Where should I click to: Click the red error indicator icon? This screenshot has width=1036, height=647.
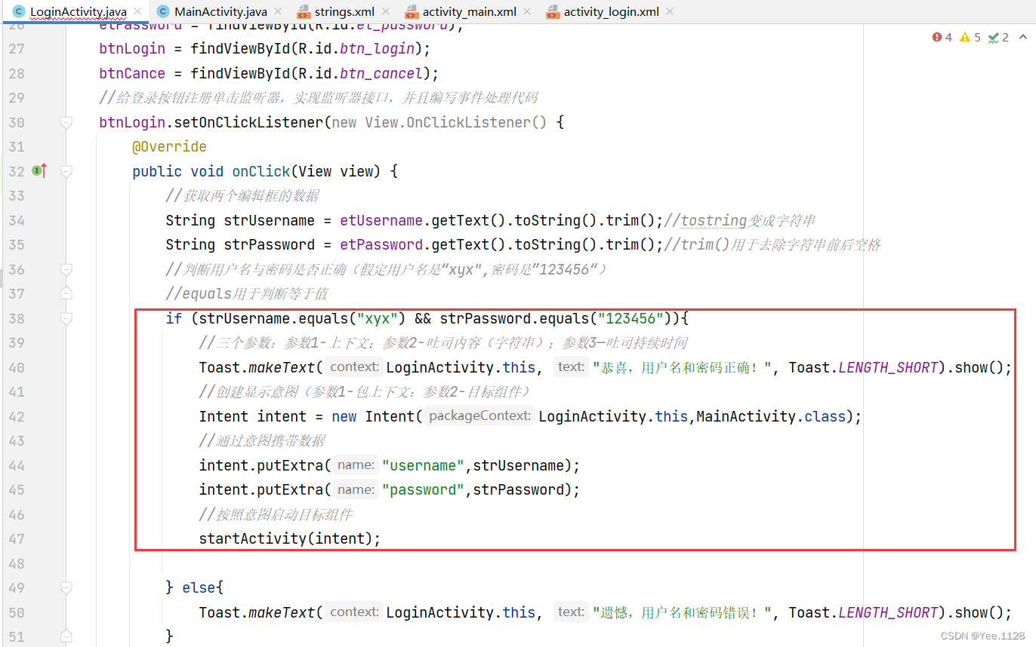(937, 37)
